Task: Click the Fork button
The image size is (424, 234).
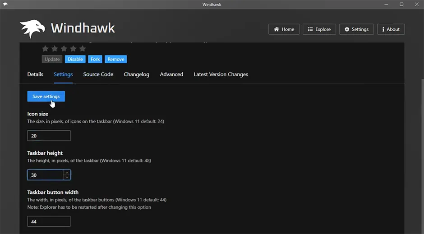Action: pyautogui.click(x=95, y=59)
